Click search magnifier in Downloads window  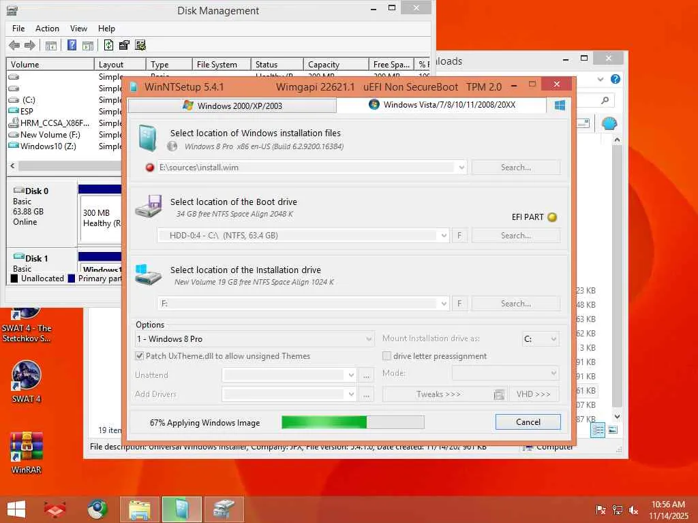click(x=605, y=100)
